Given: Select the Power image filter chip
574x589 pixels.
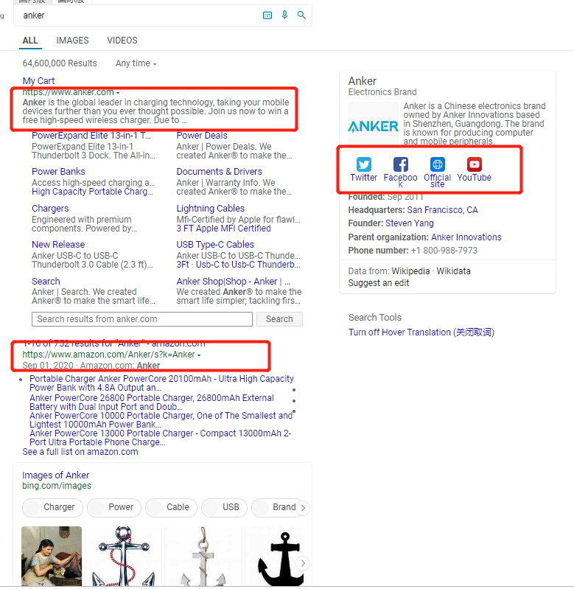Looking at the screenshot, I should point(113,507).
